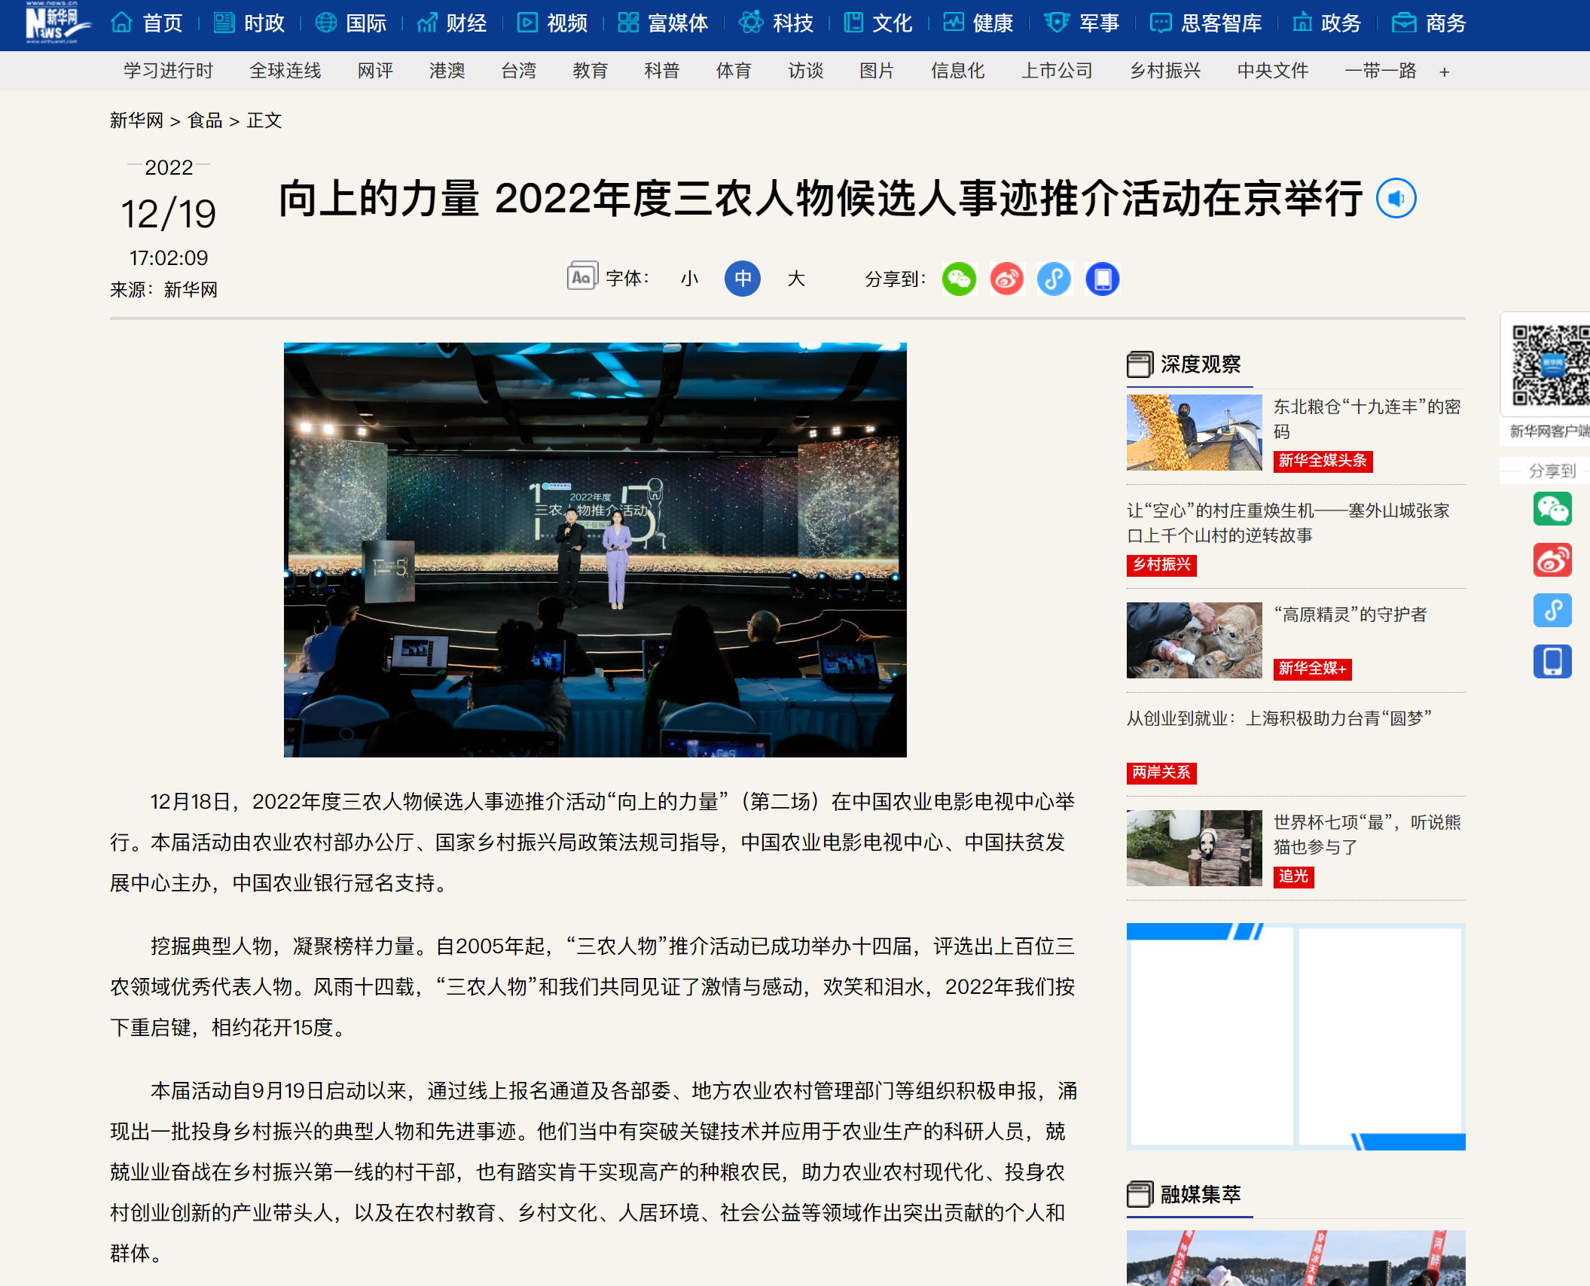Click the article's stage event photo

(595, 550)
